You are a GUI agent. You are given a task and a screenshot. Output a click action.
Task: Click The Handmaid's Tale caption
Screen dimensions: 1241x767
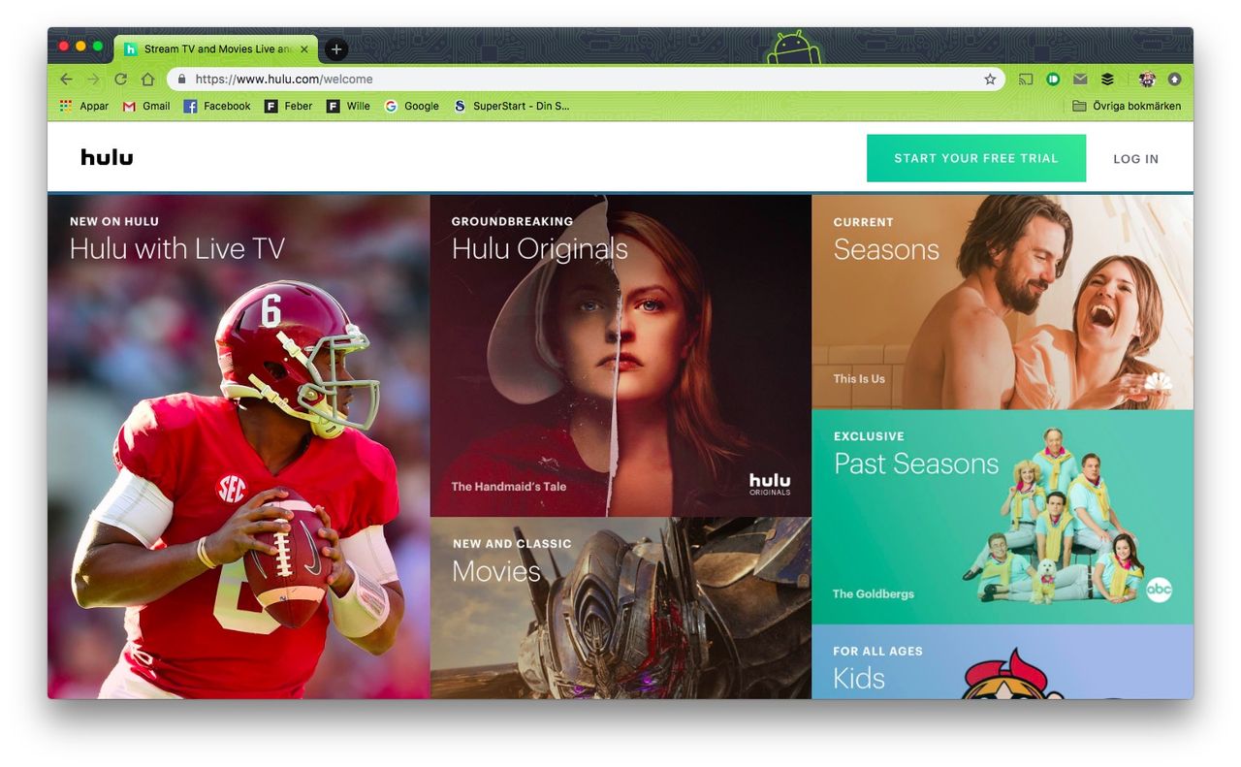[x=509, y=487]
